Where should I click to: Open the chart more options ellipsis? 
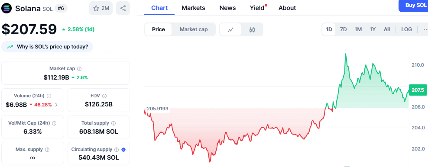coord(425,29)
